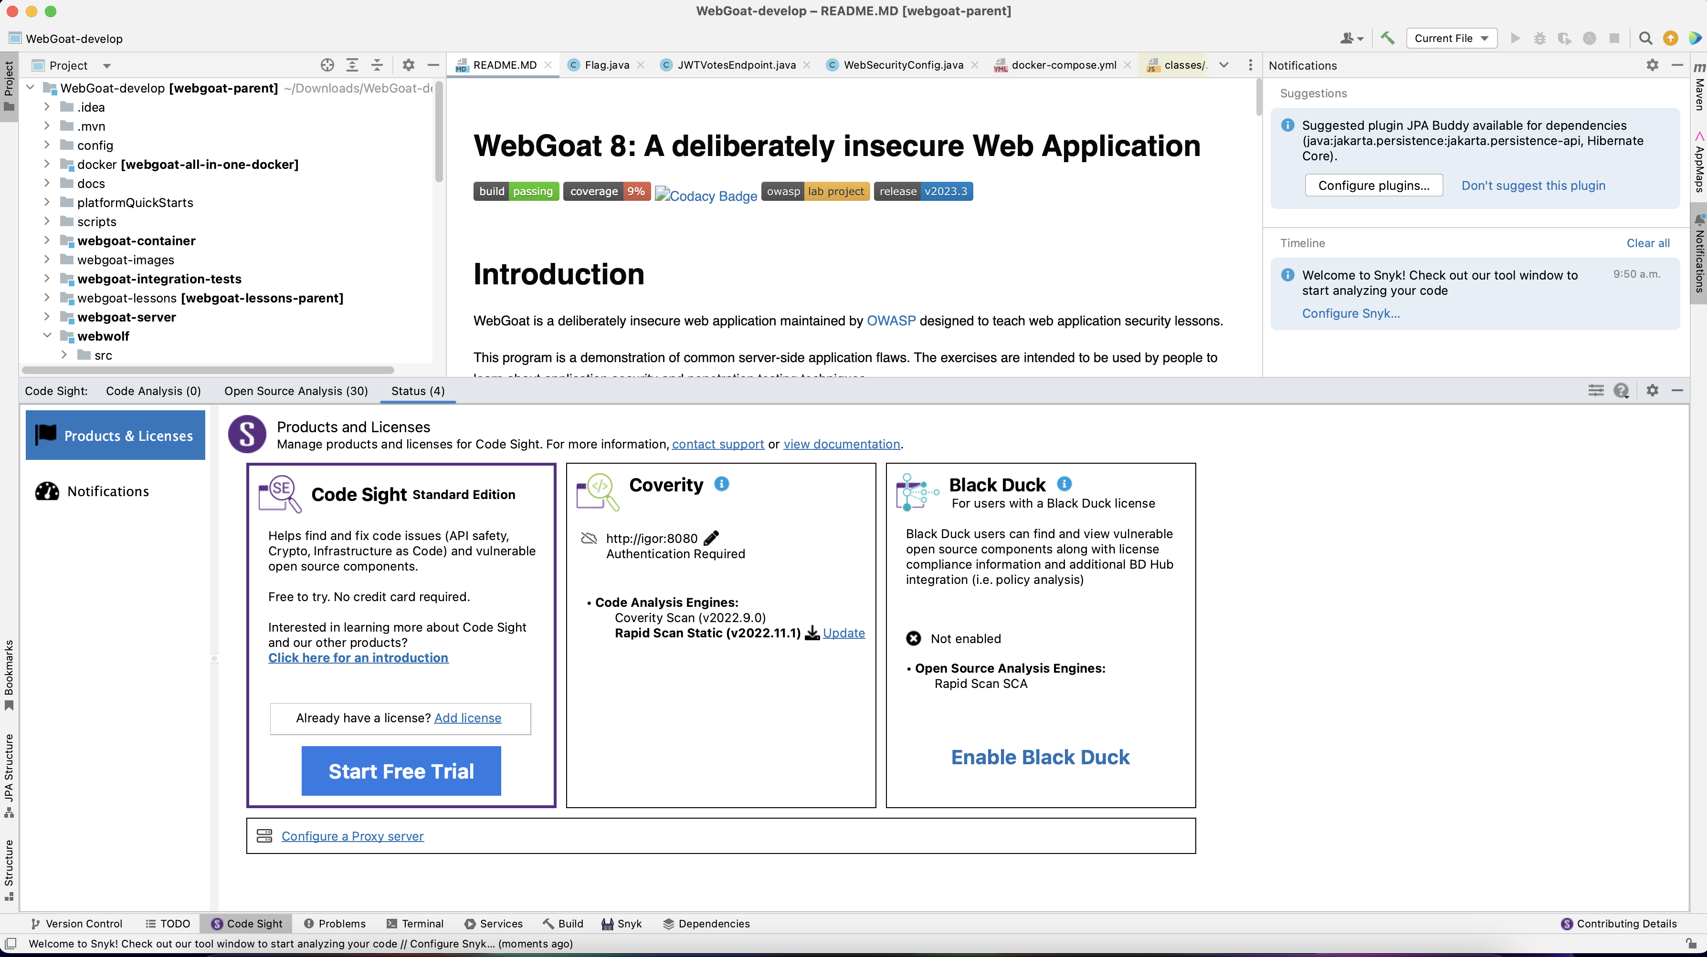Open AppMaps side tool window
The image size is (1707, 957).
point(1699,162)
